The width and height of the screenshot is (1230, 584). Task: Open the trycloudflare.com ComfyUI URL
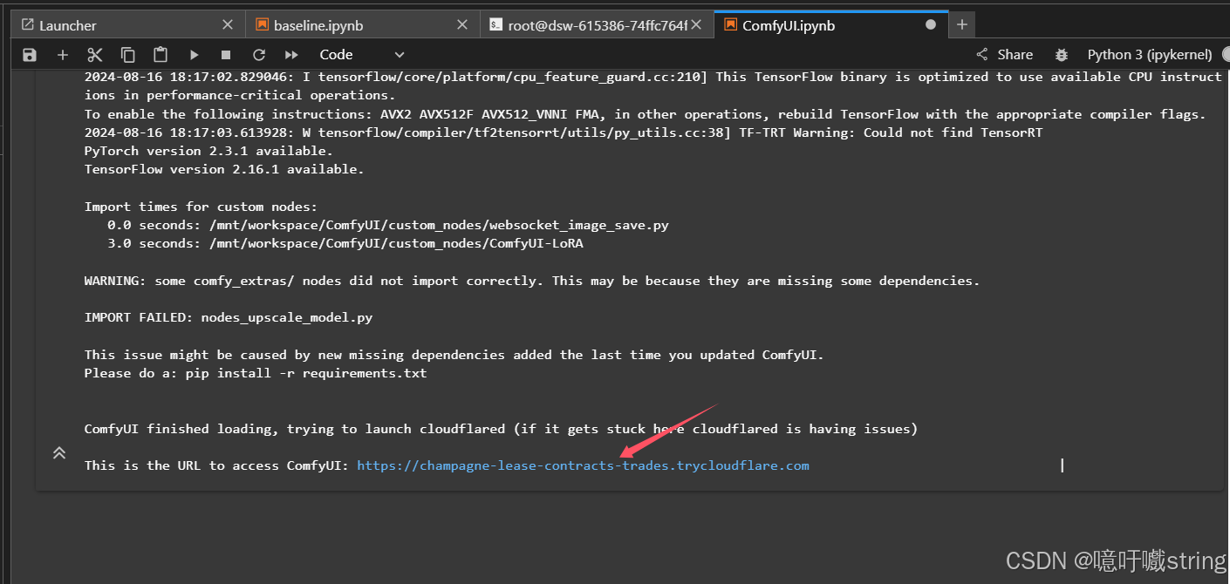584,465
